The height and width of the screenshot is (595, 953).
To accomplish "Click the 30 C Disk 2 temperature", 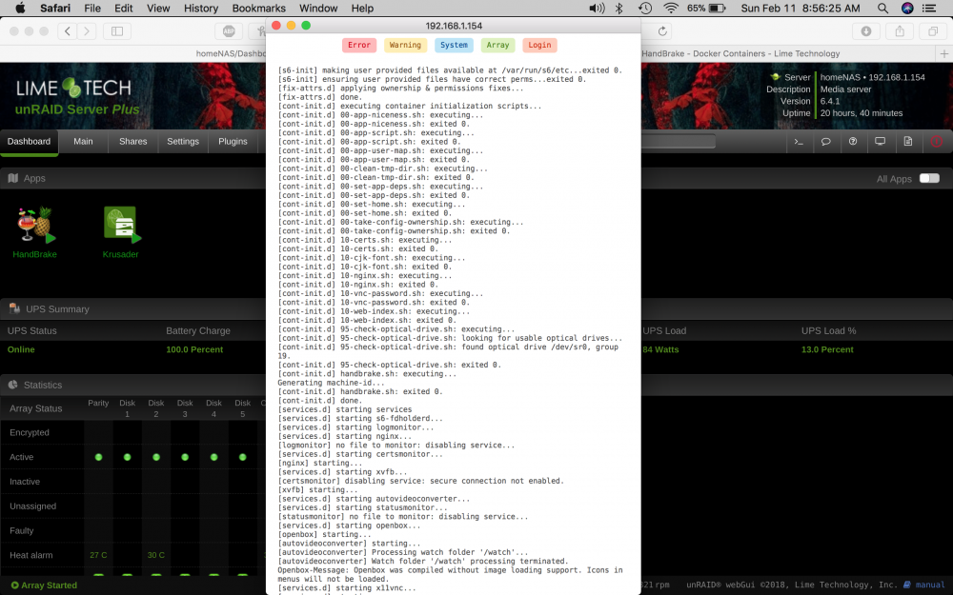I will coord(156,554).
